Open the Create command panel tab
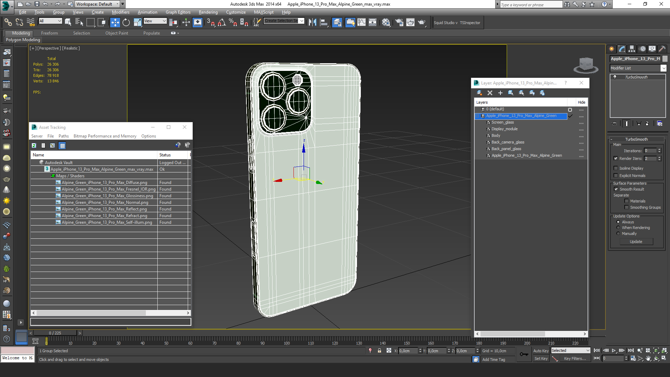The height and width of the screenshot is (377, 670). (611, 49)
